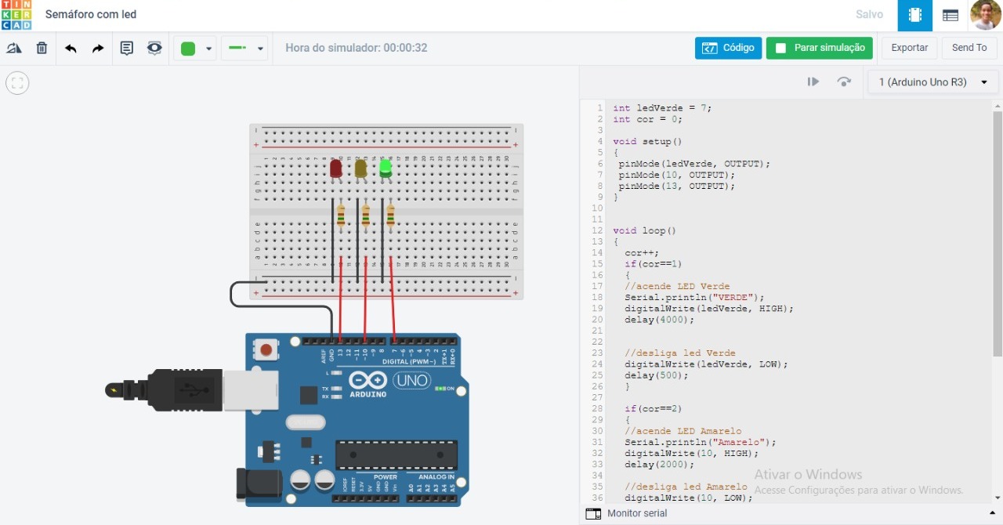
Task: Click the green wire color swatch
Action: tap(188, 49)
